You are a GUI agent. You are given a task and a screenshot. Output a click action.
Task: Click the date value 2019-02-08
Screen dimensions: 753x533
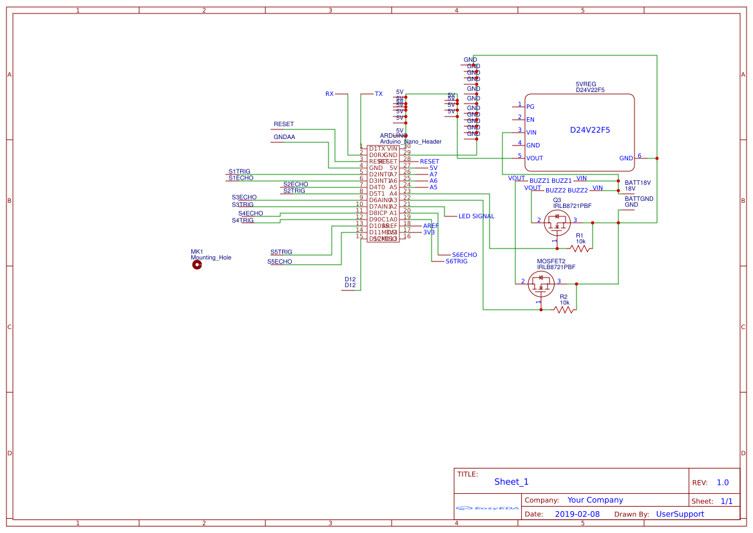578,514
